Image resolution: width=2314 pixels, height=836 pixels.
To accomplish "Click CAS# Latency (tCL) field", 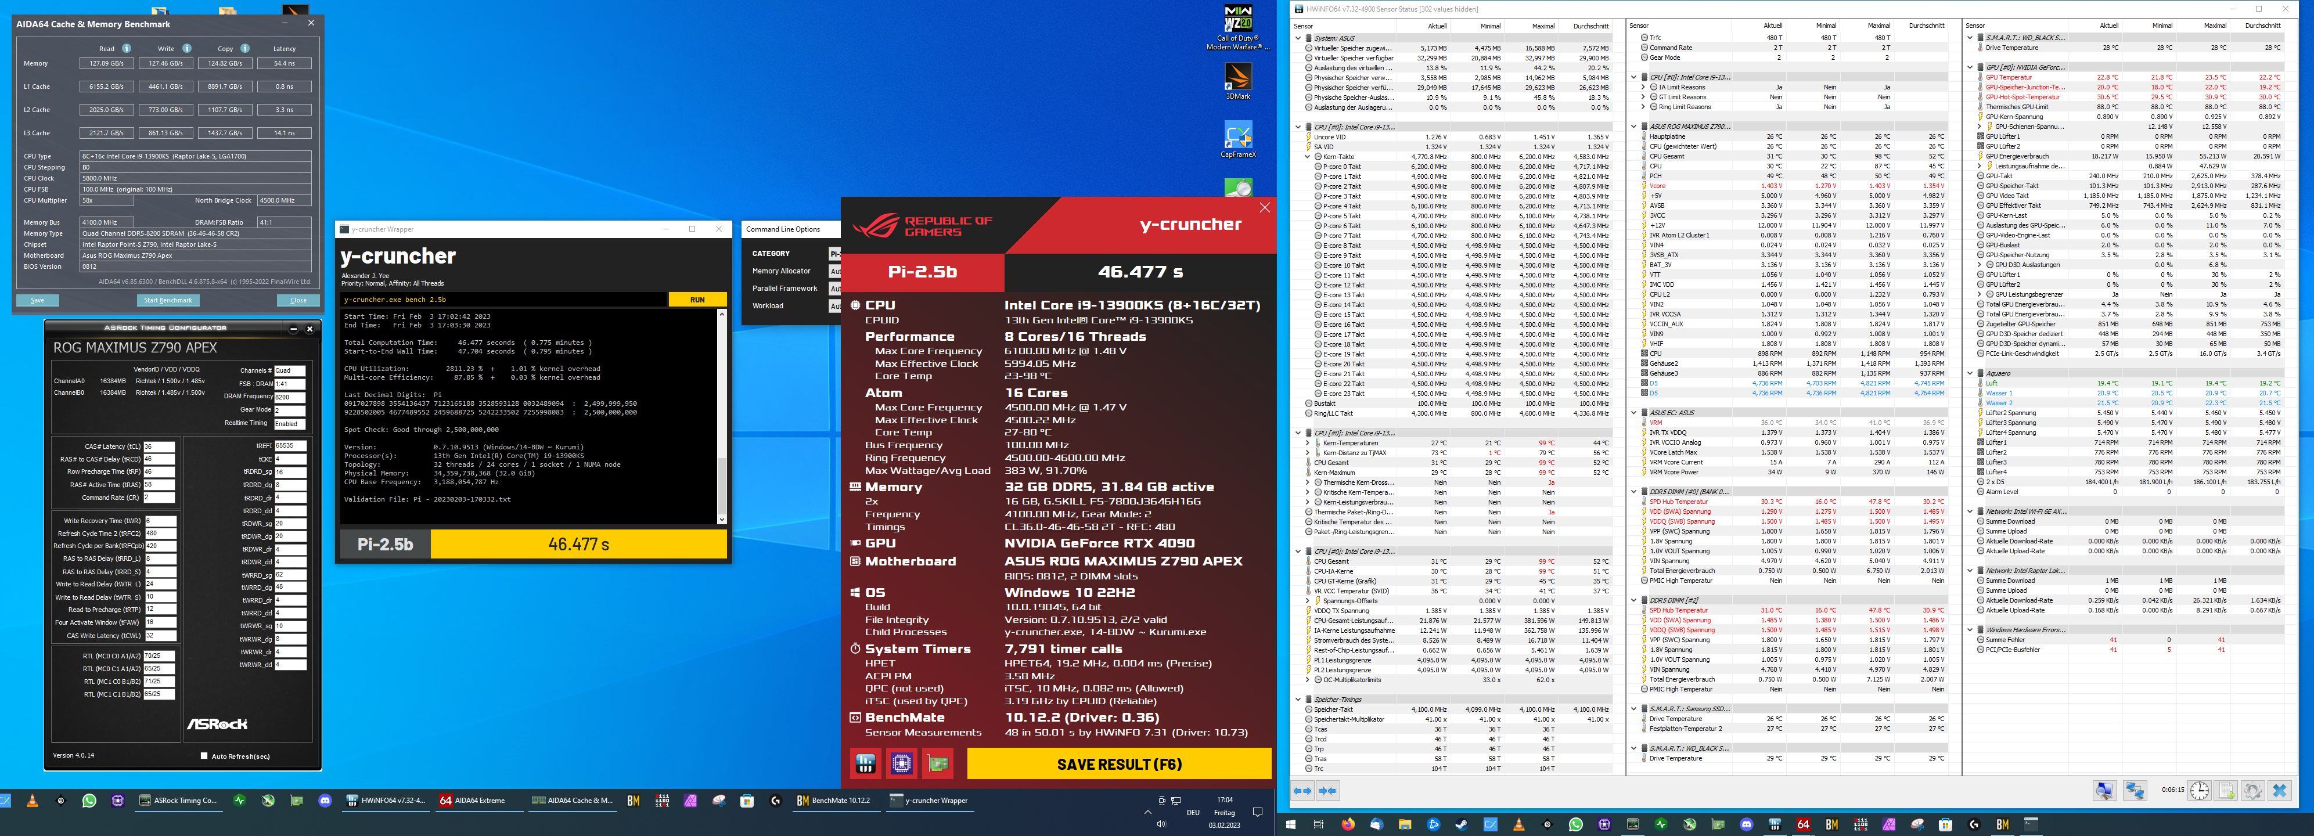I will pyautogui.click(x=159, y=446).
